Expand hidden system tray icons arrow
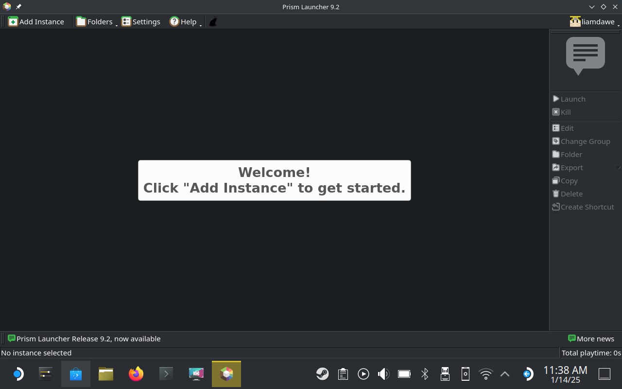 click(505, 374)
